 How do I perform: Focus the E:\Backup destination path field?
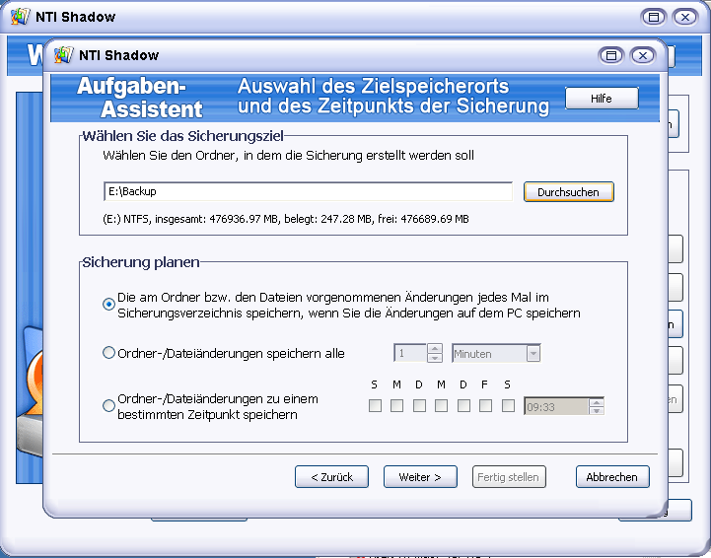308,191
